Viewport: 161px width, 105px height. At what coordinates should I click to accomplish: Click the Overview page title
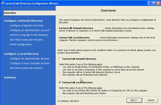(108, 10)
